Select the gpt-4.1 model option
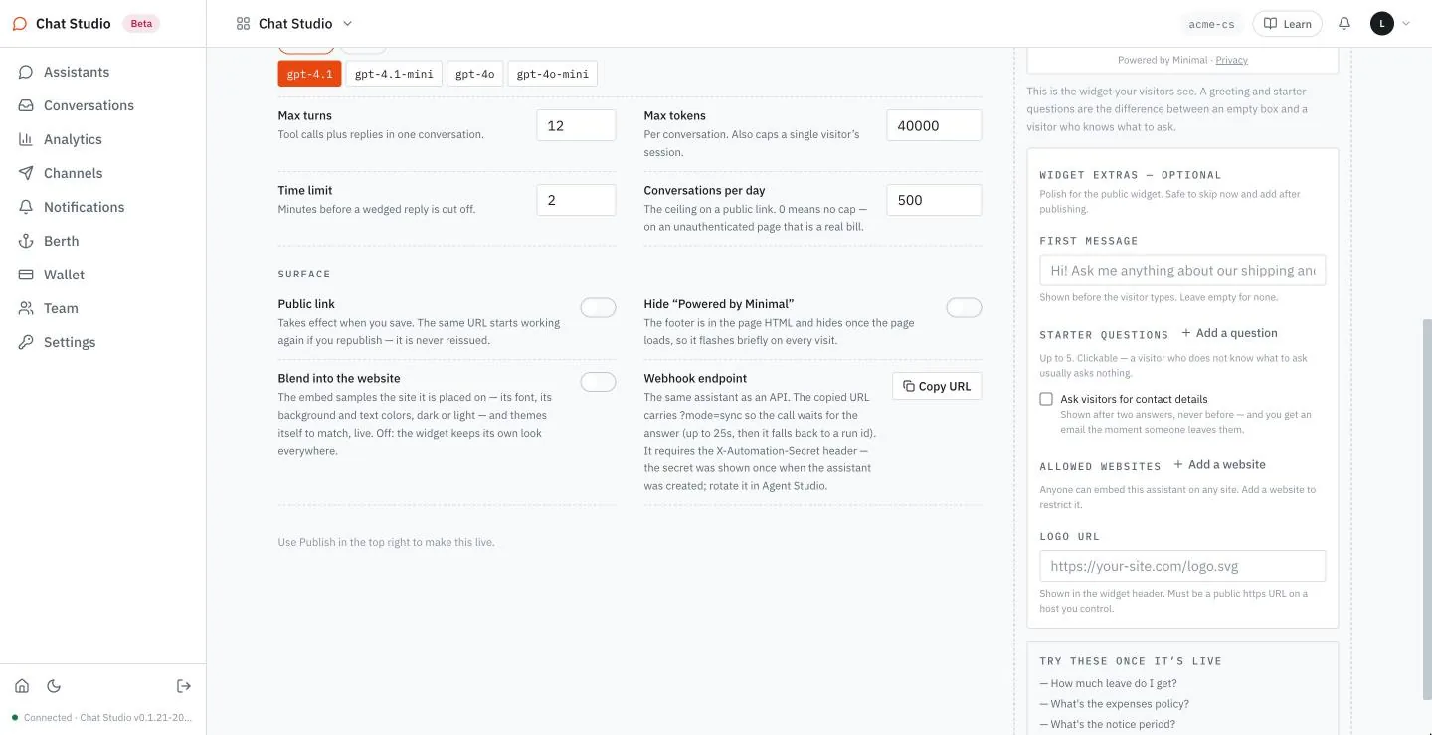The width and height of the screenshot is (1432, 735). click(309, 74)
